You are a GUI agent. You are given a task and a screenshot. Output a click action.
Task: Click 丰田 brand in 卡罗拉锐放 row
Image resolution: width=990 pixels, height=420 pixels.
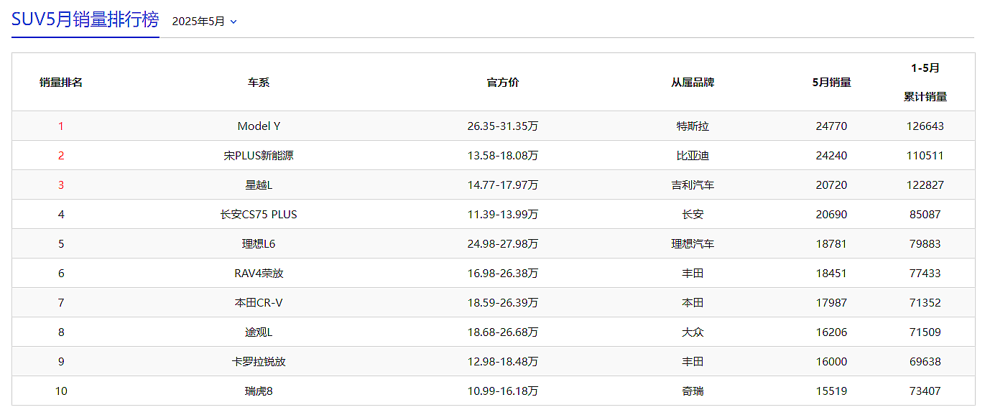[693, 362]
